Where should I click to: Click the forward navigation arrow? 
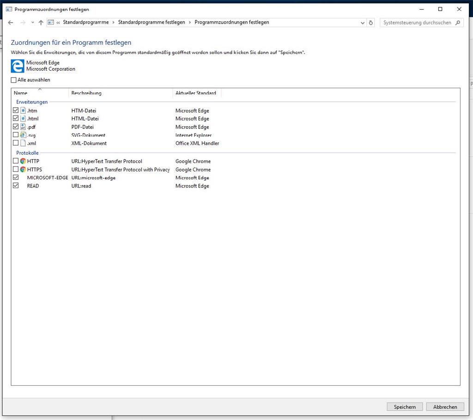pos(23,23)
